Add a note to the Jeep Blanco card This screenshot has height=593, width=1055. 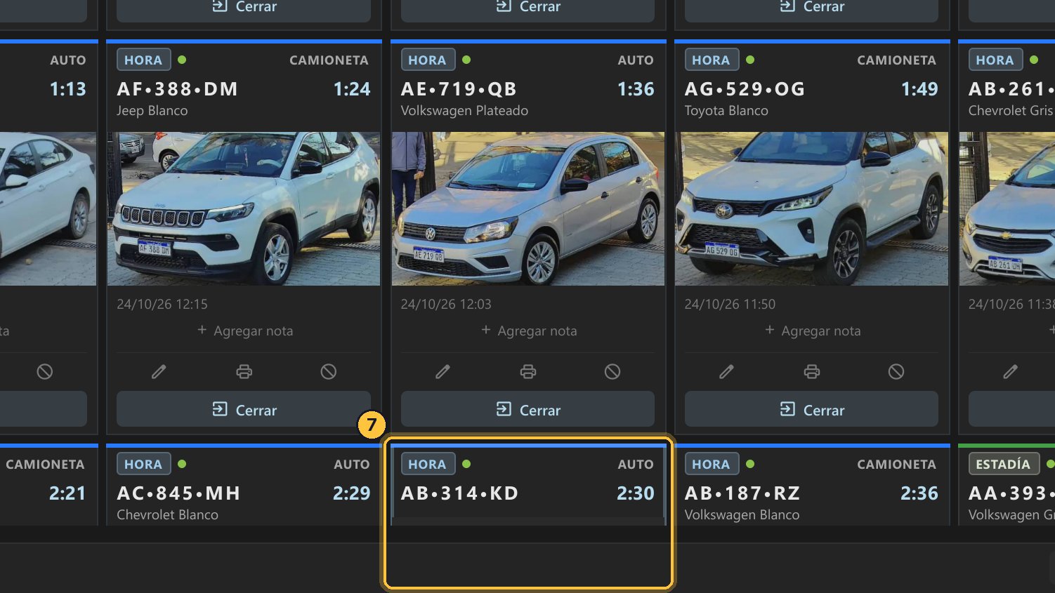tap(244, 331)
